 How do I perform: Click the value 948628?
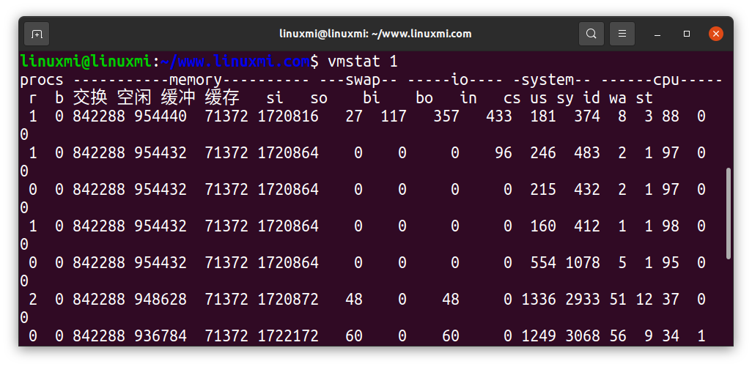coord(161,300)
